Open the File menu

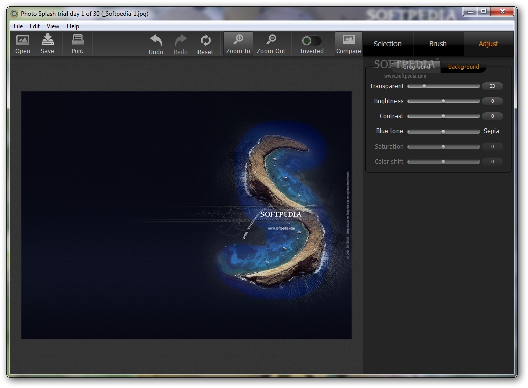18,26
